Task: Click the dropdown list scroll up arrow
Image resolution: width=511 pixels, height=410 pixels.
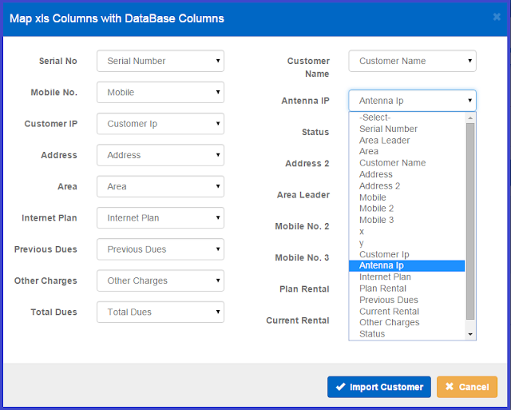Action: point(470,117)
